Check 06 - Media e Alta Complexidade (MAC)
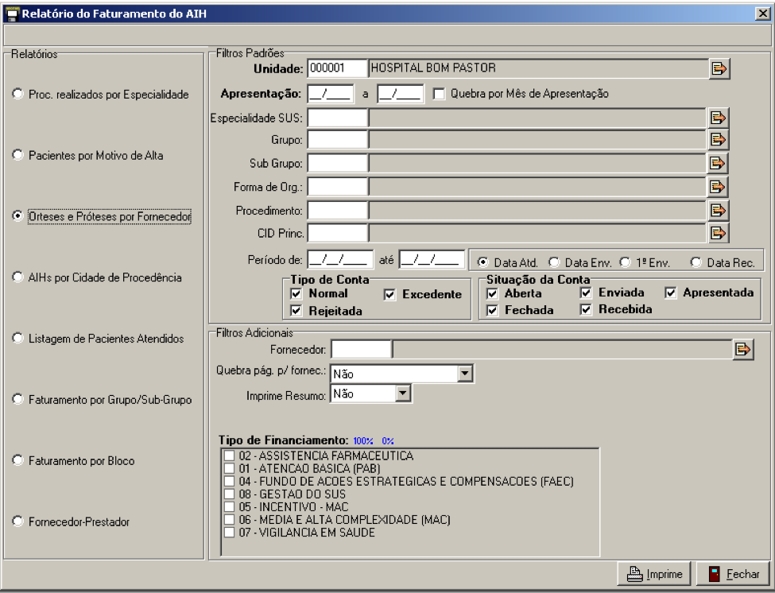 [x=230, y=520]
